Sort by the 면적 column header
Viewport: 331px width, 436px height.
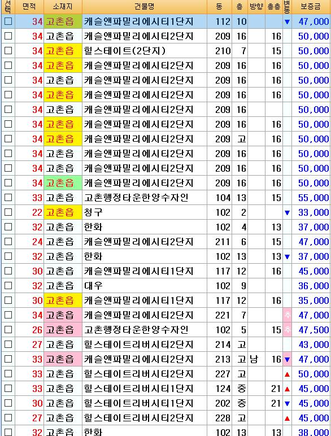[29, 7]
